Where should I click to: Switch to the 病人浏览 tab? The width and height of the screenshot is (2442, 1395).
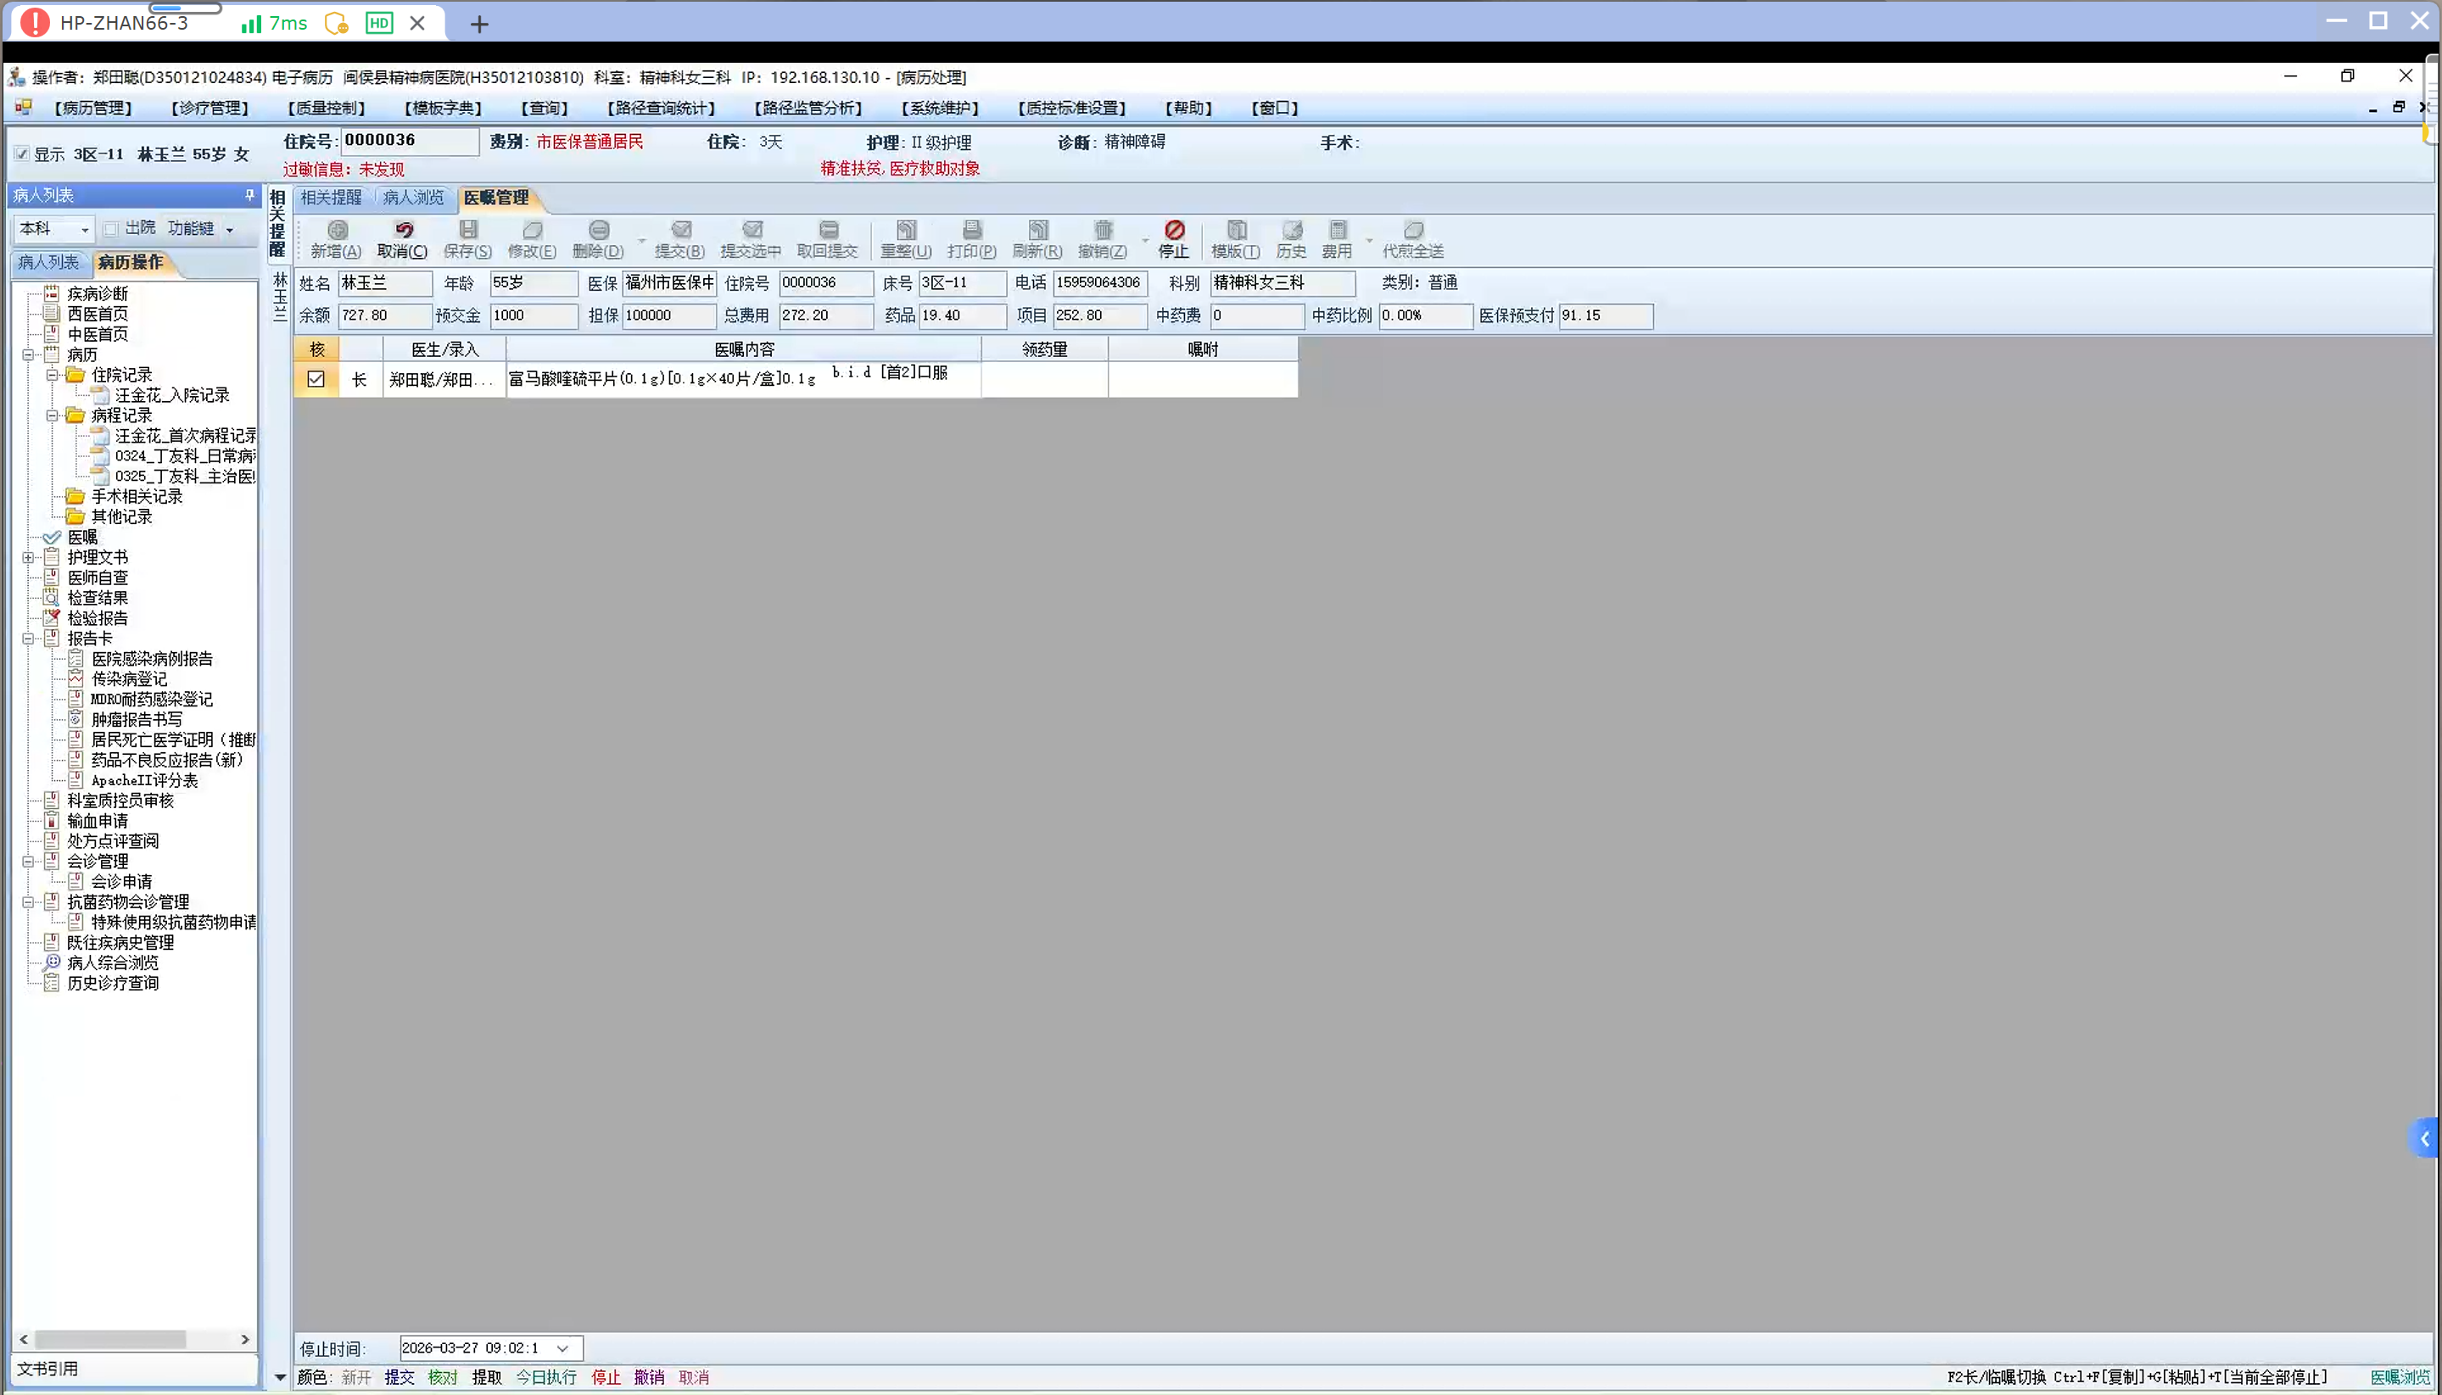coord(413,198)
